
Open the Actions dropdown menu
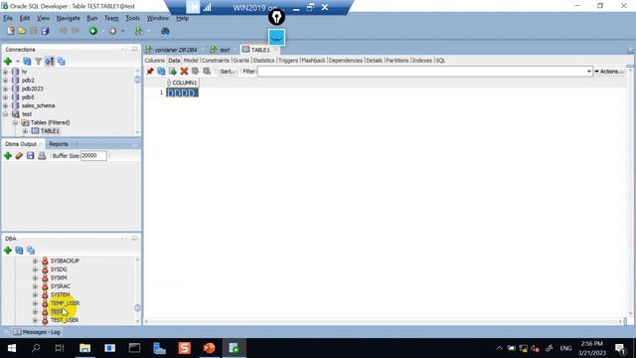609,72
